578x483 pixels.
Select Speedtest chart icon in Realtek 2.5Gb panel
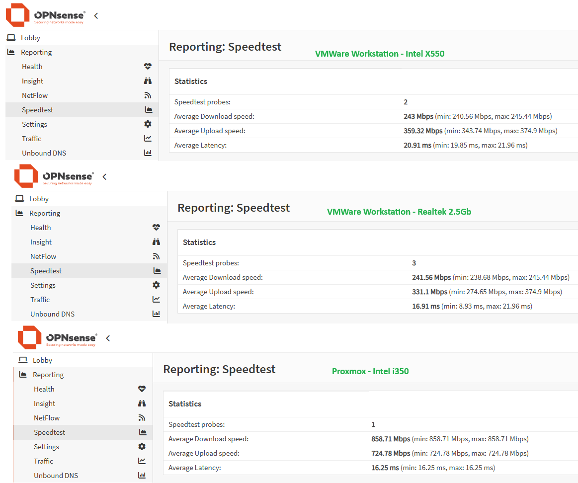coord(157,271)
